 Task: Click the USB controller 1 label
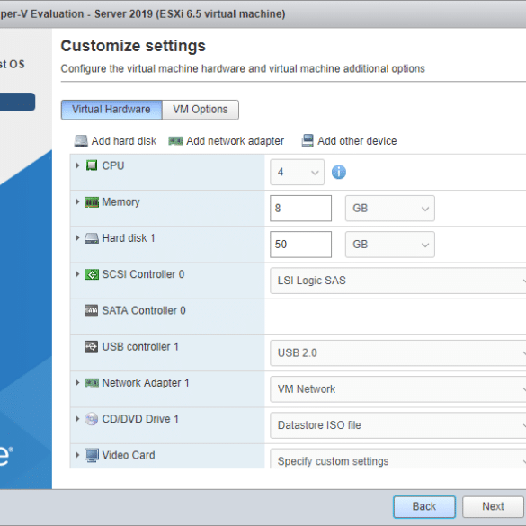point(140,347)
